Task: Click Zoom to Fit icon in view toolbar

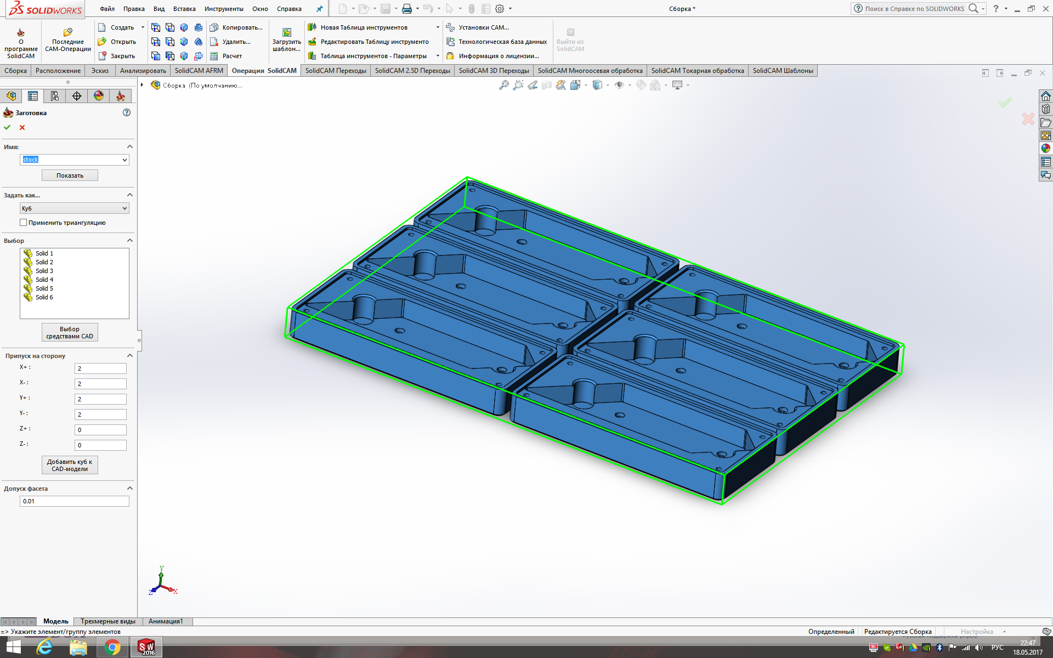Action: click(503, 85)
